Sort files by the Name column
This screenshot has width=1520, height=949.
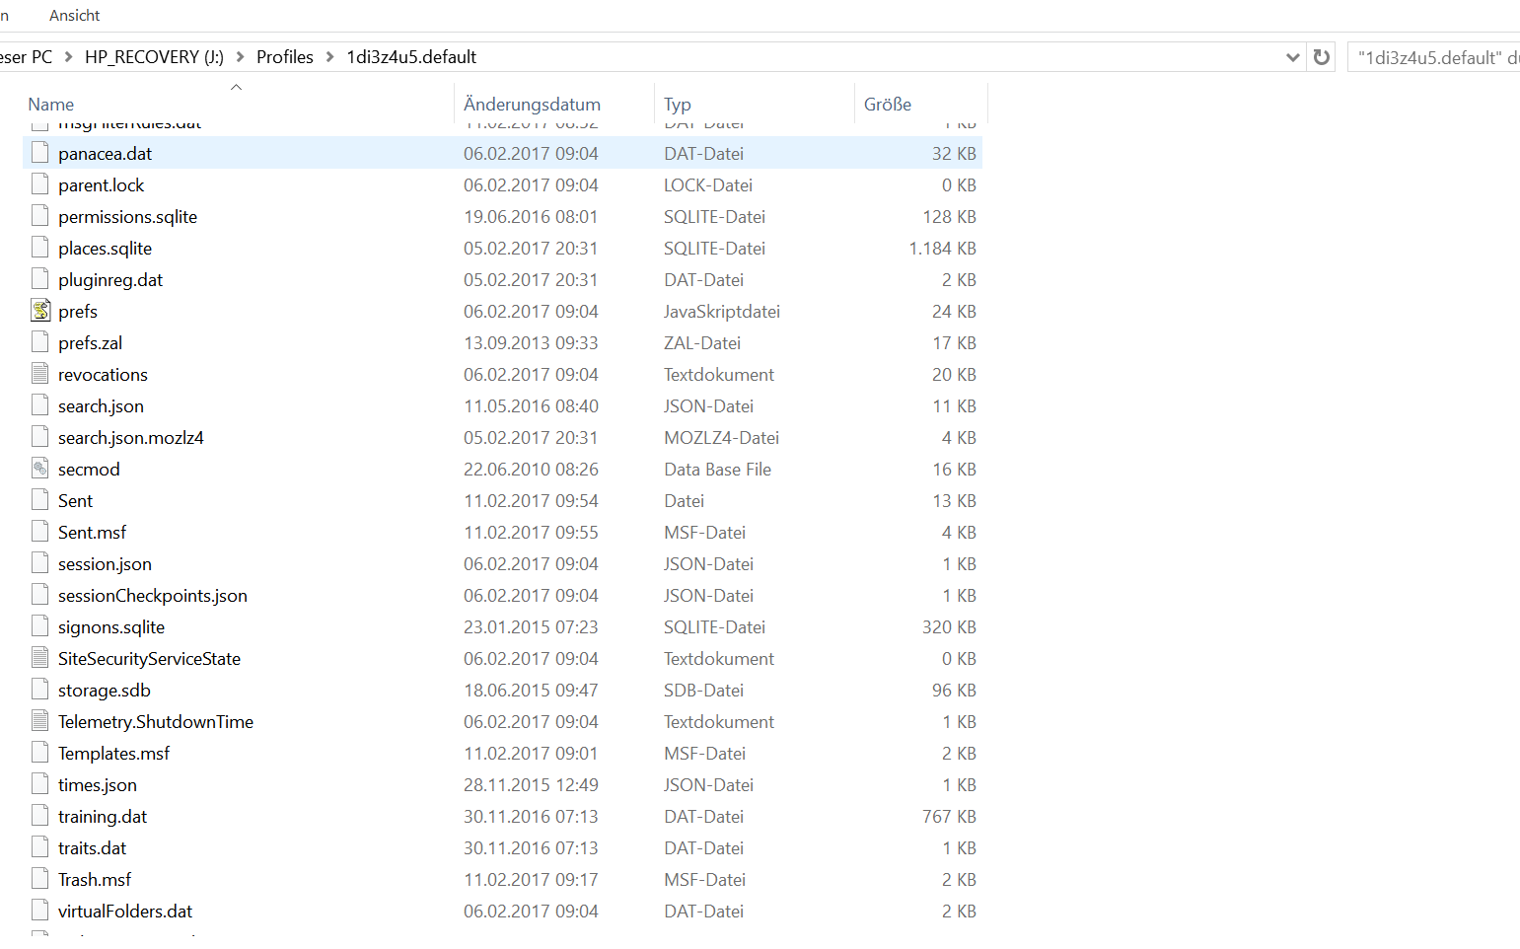click(51, 105)
